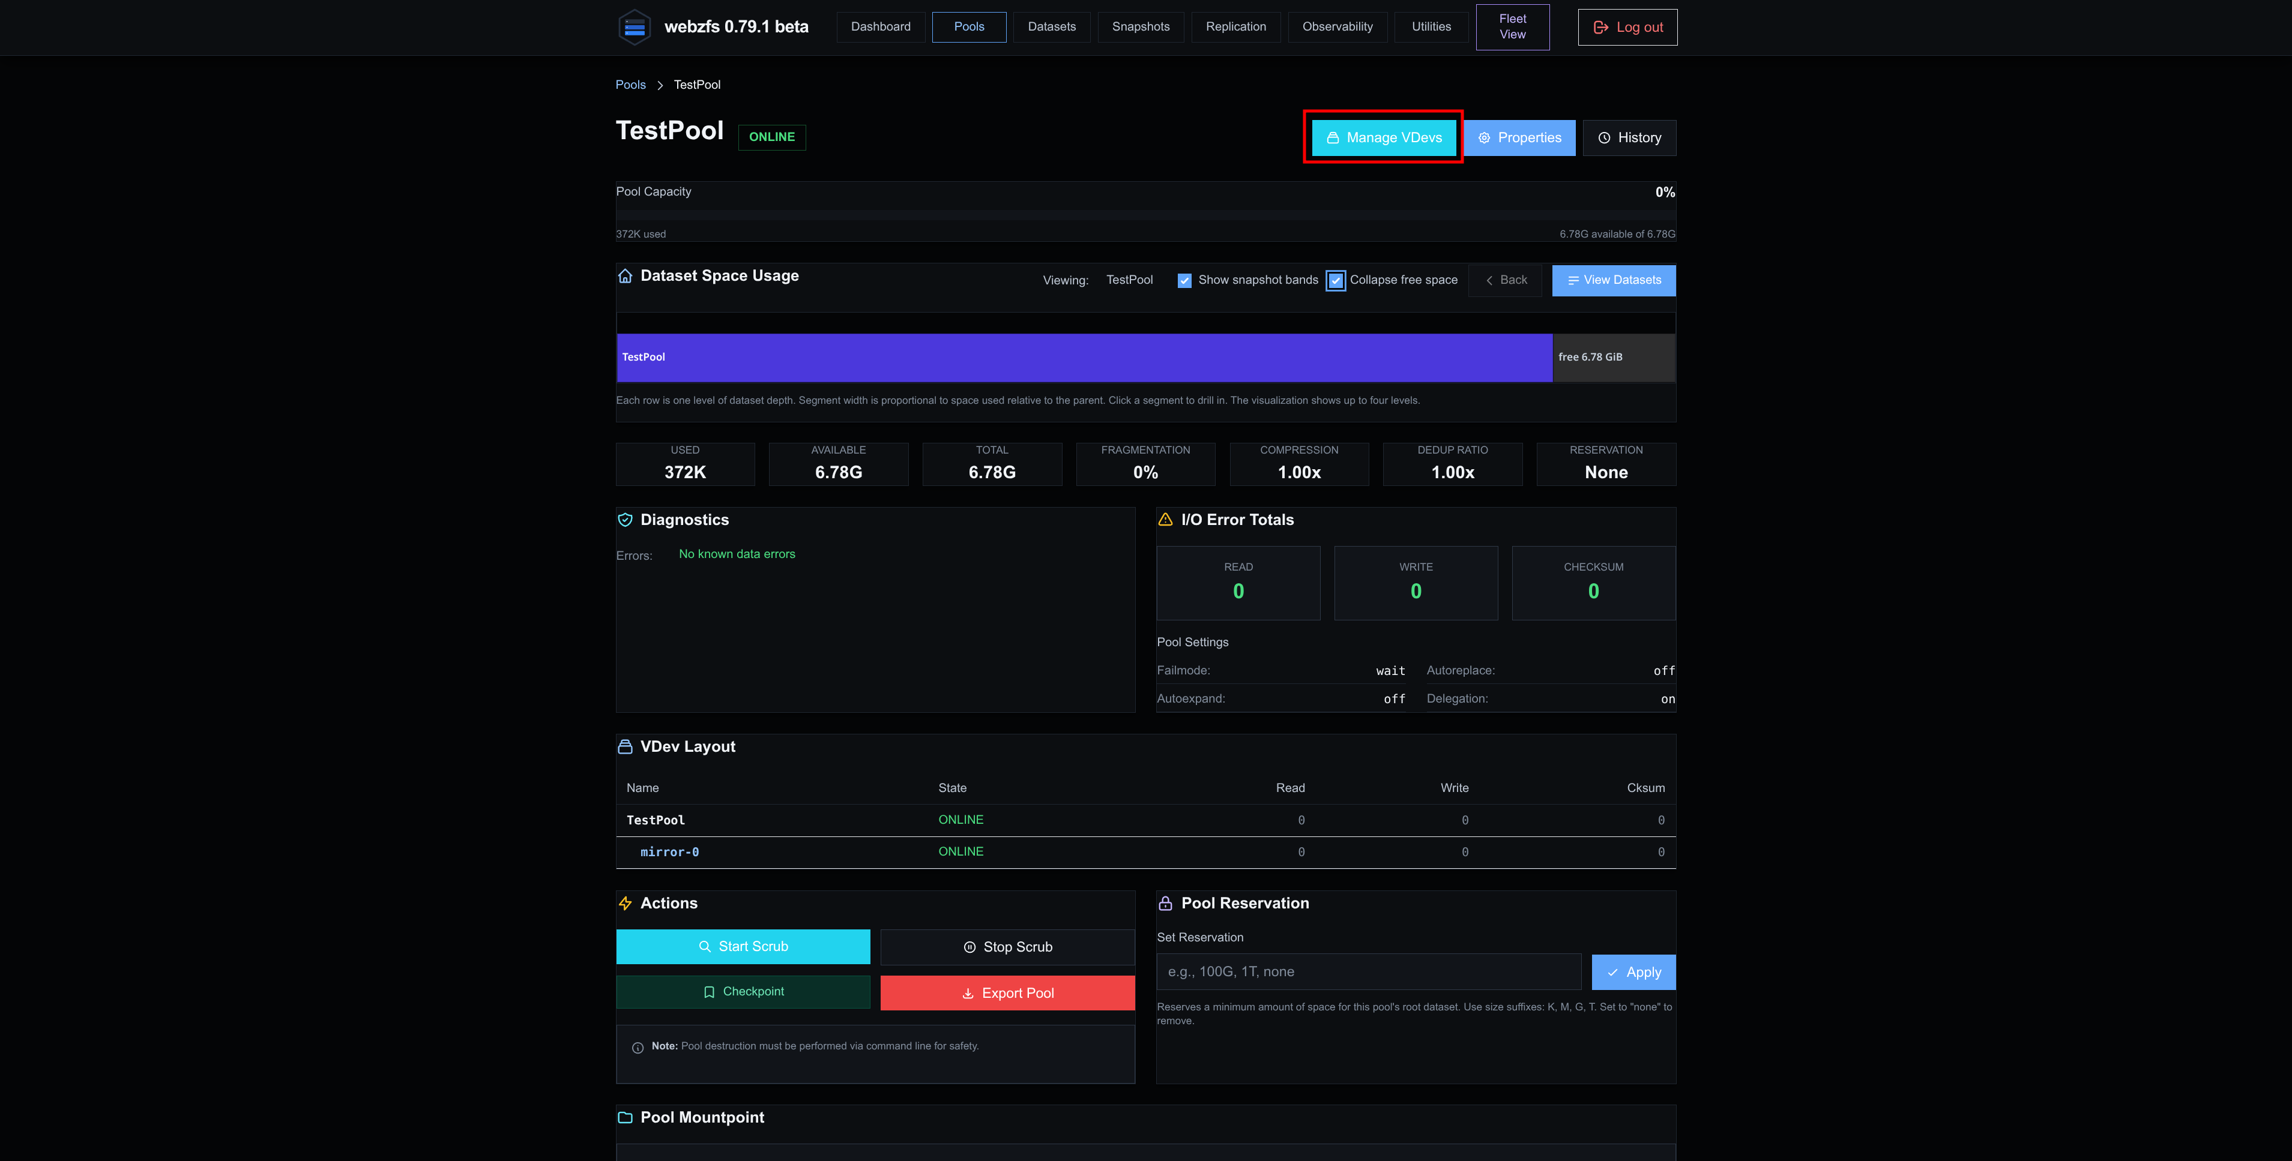Click the purple TestPool usage segment
Viewport: 2292px width, 1161px height.
tap(1085, 358)
